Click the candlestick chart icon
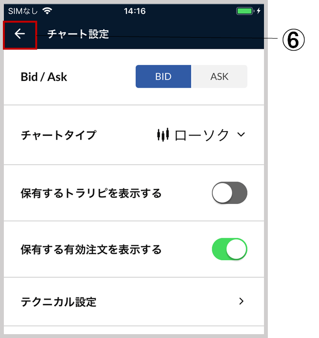Screen dimensions: 319x338 pos(163,135)
